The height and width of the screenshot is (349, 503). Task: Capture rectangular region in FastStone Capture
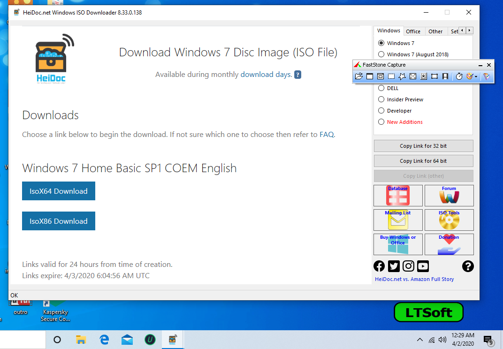click(x=391, y=76)
